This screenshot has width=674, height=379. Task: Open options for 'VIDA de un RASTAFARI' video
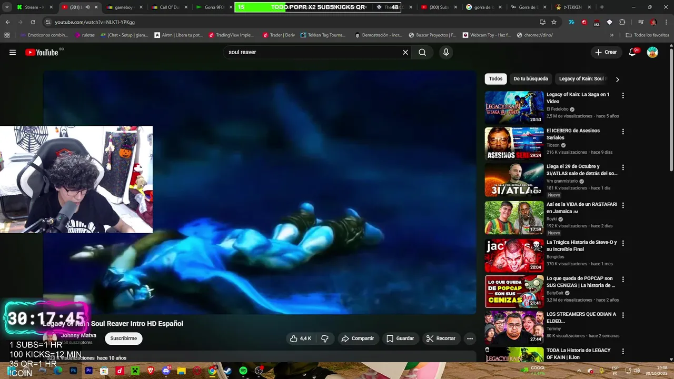(623, 205)
